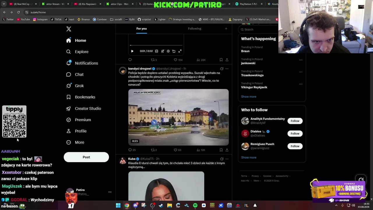
Task: Reply to the top video post
Action: 130,60
